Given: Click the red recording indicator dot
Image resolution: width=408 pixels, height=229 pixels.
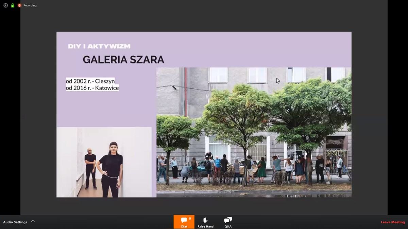Looking at the screenshot, I should (19, 5).
